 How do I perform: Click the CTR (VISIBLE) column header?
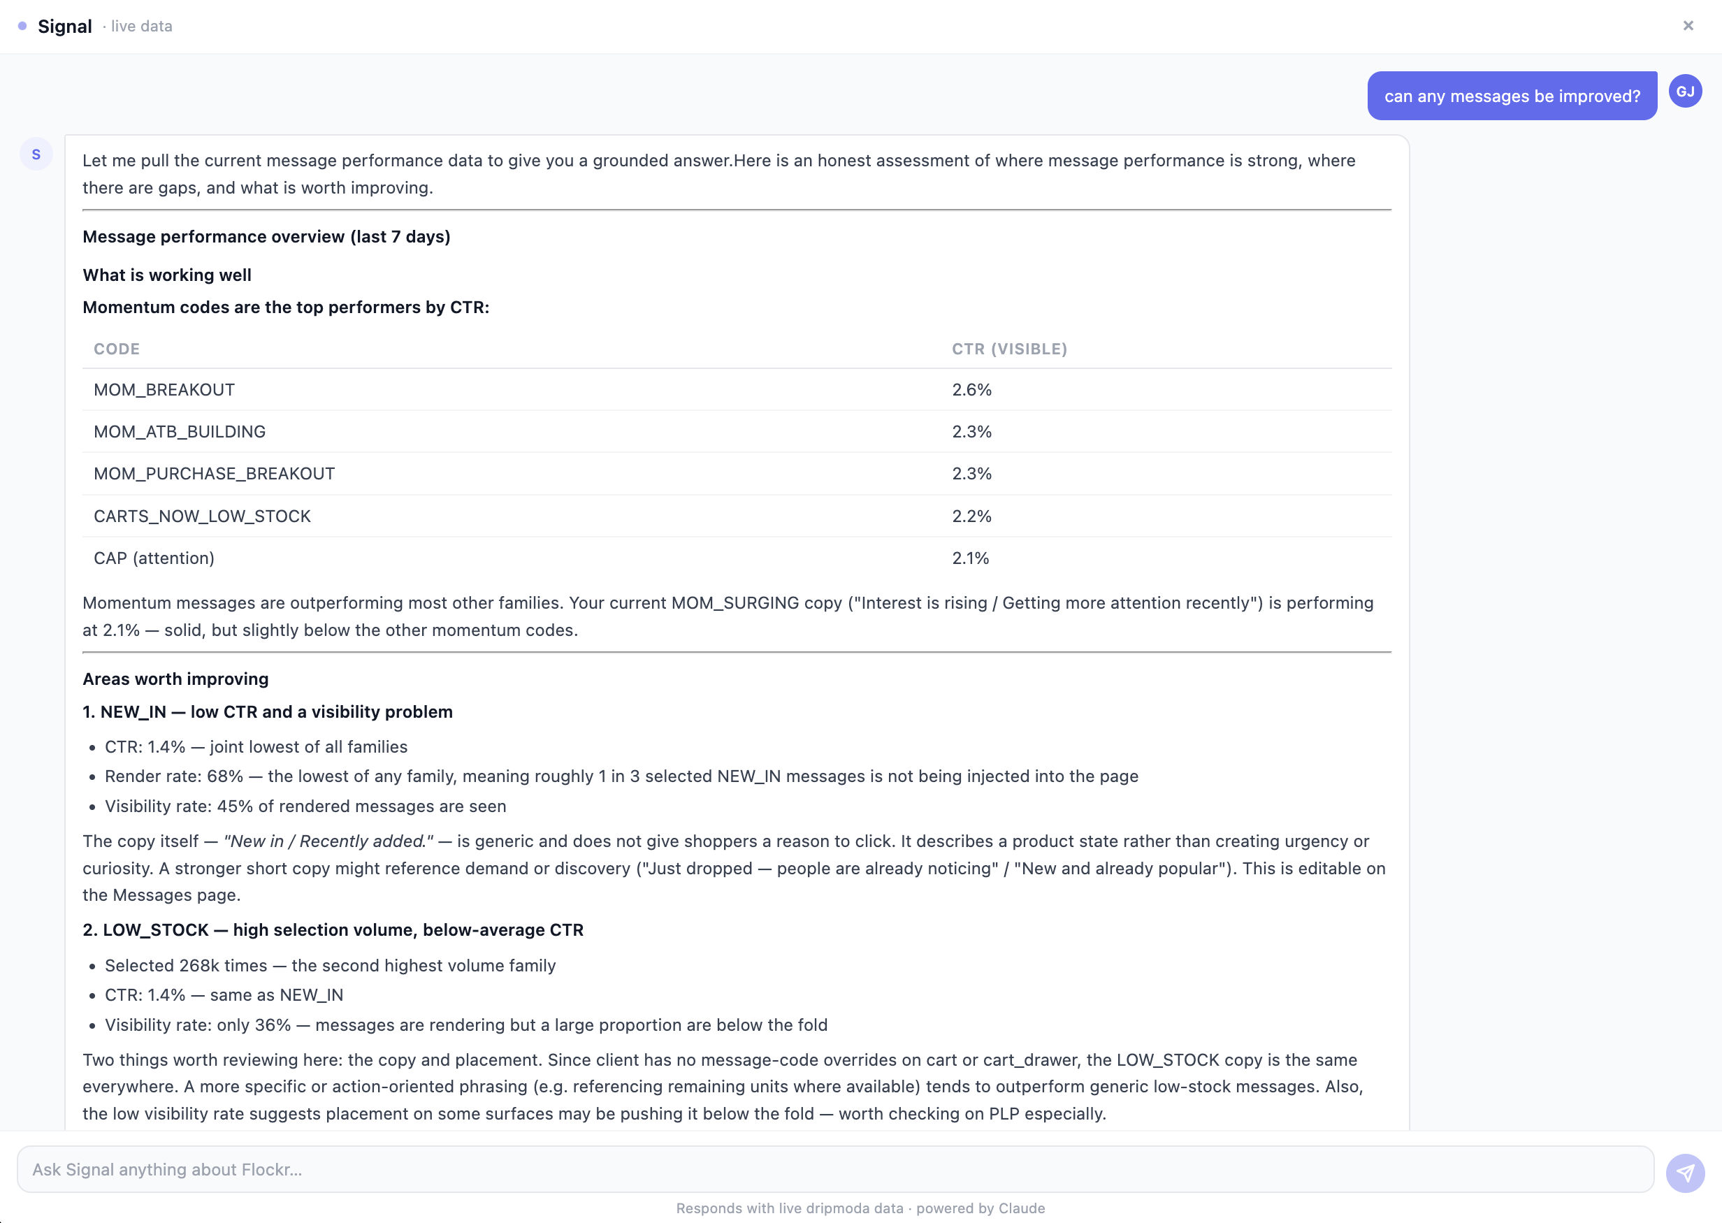tap(1010, 349)
